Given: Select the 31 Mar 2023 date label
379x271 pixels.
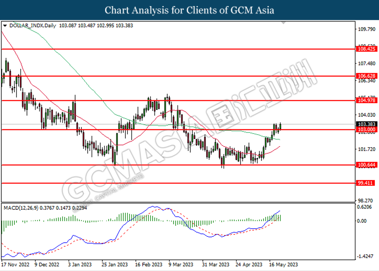Looking at the screenshot, I should [216, 265].
